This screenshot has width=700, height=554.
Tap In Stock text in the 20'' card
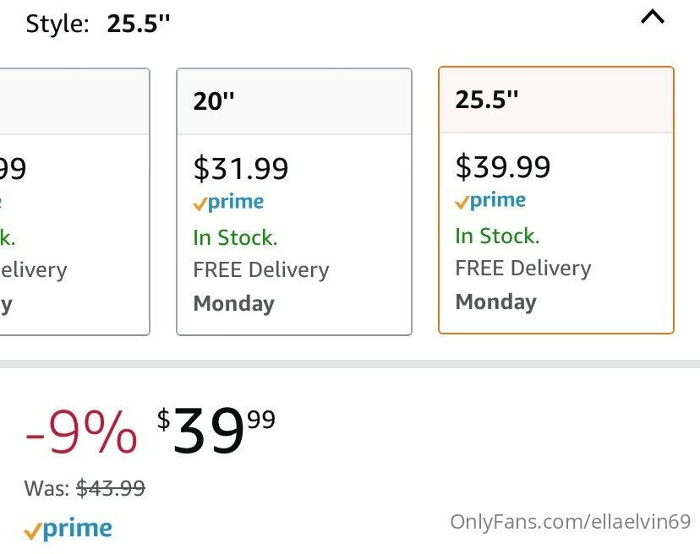point(235,237)
